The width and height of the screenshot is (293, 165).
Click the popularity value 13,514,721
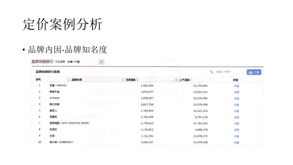[200, 92]
